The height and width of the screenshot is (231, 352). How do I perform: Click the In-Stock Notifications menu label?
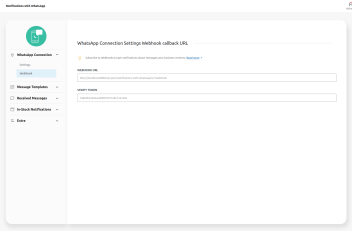[34, 109]
